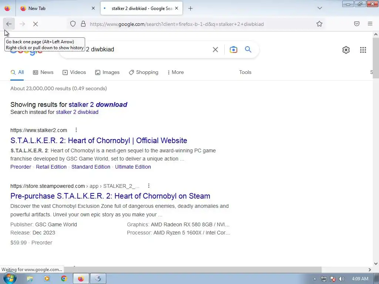Open volume speaker icon

(342, 279)
